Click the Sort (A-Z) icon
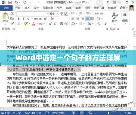The height and width of the screenshot is (115, 136). pos(99,24)
